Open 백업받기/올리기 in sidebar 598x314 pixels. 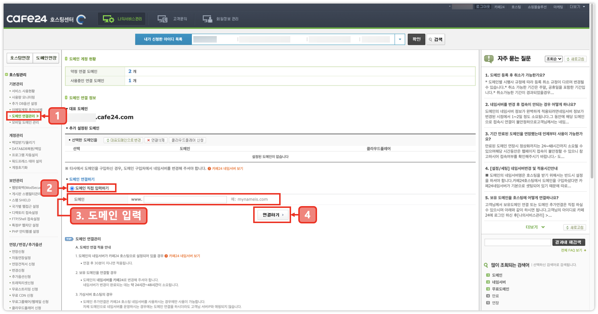coord(23,143)
